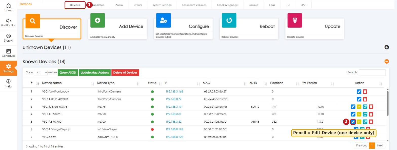The width and height of the screenshot is (397, 150).
Task: Collapse the Known Devices section
Action: tap(387, 61)
